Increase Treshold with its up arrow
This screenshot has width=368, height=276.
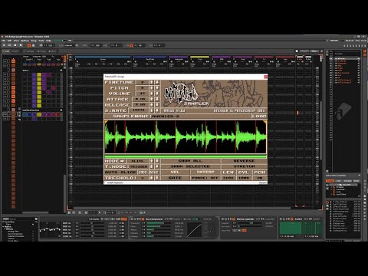click(151, 178)
